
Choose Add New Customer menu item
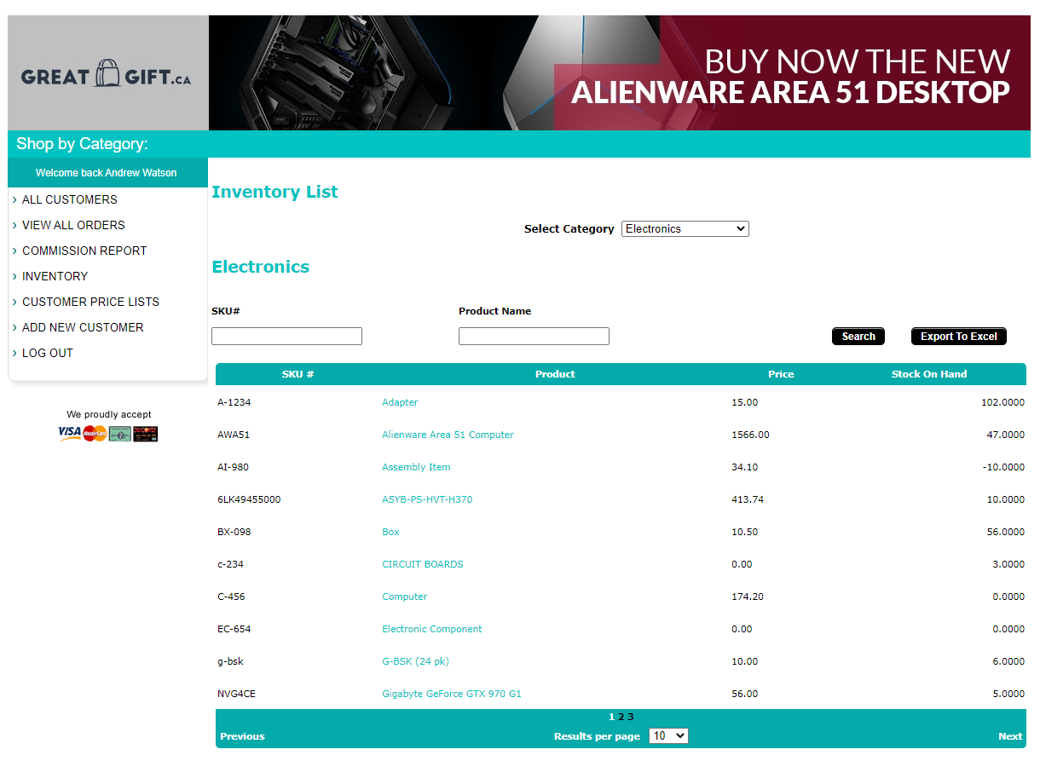tap(83, 327)
